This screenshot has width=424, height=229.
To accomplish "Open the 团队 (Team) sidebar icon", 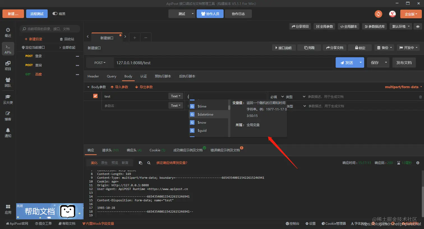I will point(8,83).
